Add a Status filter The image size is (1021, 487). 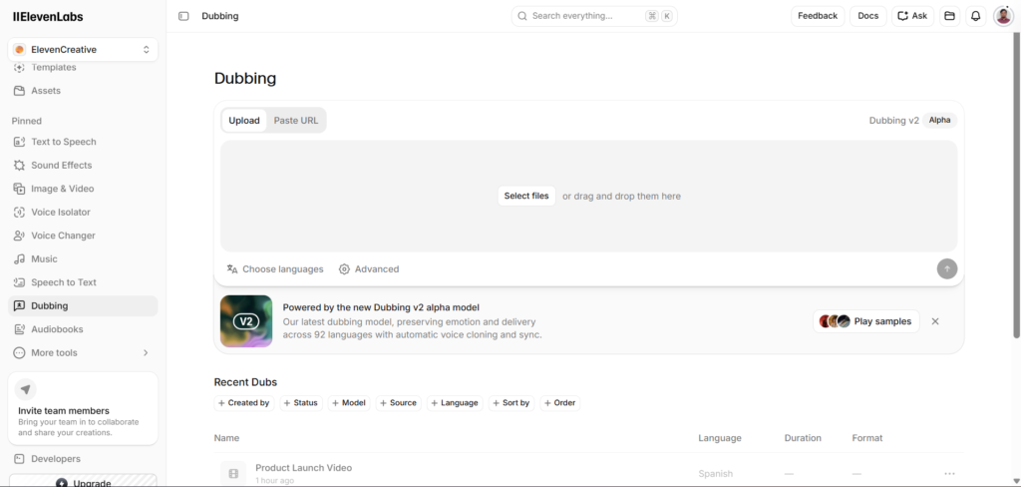point(301,403)
